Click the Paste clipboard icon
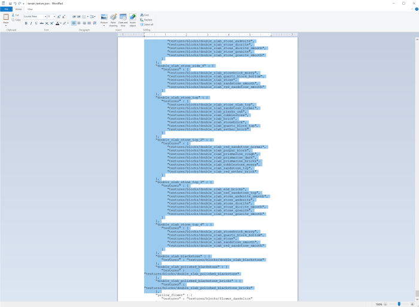This screenshot has height=307, width=419. (x=6, y=17)
